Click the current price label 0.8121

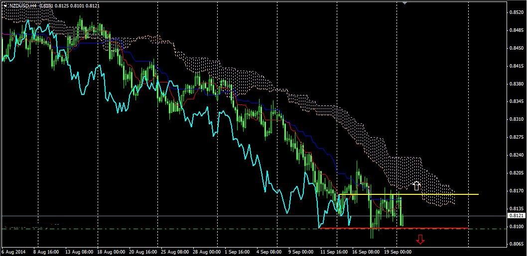pos(517,215)
